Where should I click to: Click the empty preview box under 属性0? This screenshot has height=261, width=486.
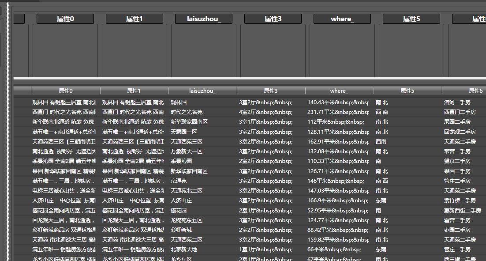tap(65, 49)
